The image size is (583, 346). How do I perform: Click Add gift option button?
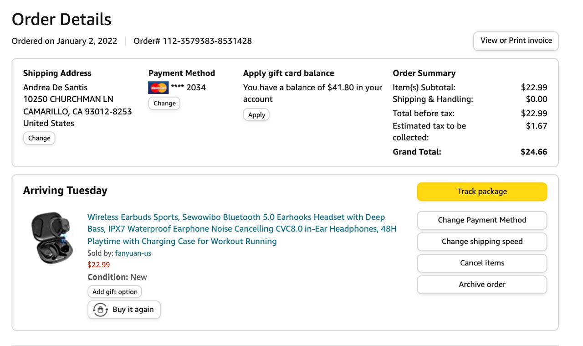click(115, 292)
